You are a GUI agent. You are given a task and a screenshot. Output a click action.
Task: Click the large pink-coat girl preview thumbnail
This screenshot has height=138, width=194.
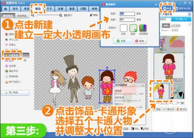[169, 68]
